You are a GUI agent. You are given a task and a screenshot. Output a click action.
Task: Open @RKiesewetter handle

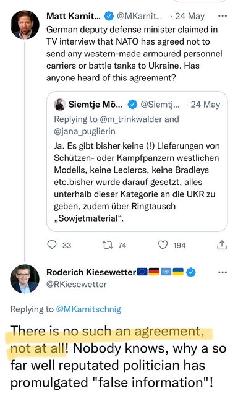point(77,285)
